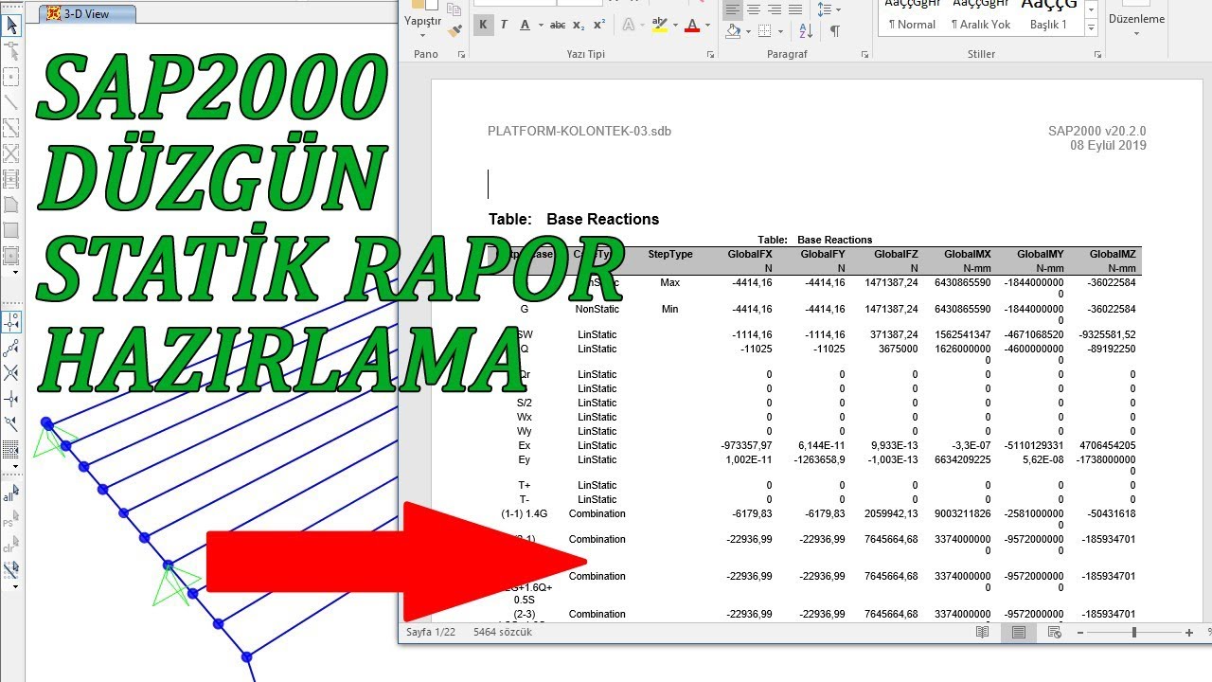Screen dimensions: 1212x682
Task: Select the pointer tool in SAP2000 toolbar
Action: pos(11,26)
